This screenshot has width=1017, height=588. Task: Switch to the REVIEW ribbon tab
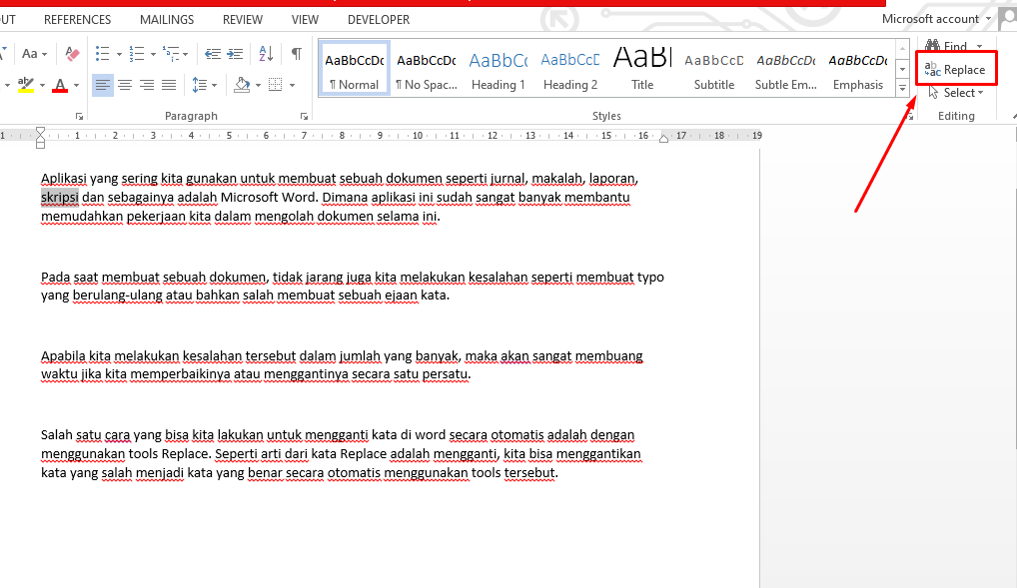pos(242,19)
